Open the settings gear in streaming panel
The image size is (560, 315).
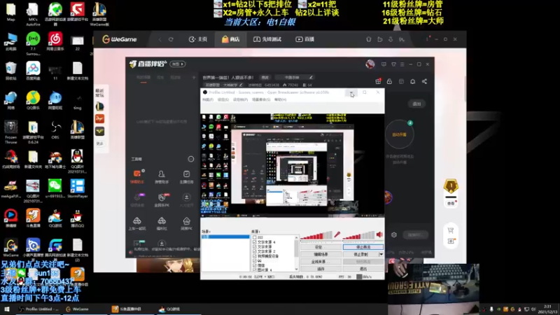click(393, 234)
